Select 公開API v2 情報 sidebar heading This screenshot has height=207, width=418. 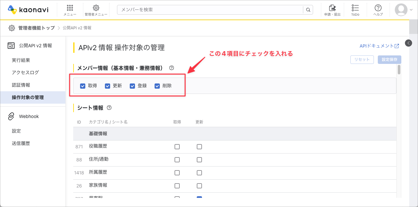35,46
